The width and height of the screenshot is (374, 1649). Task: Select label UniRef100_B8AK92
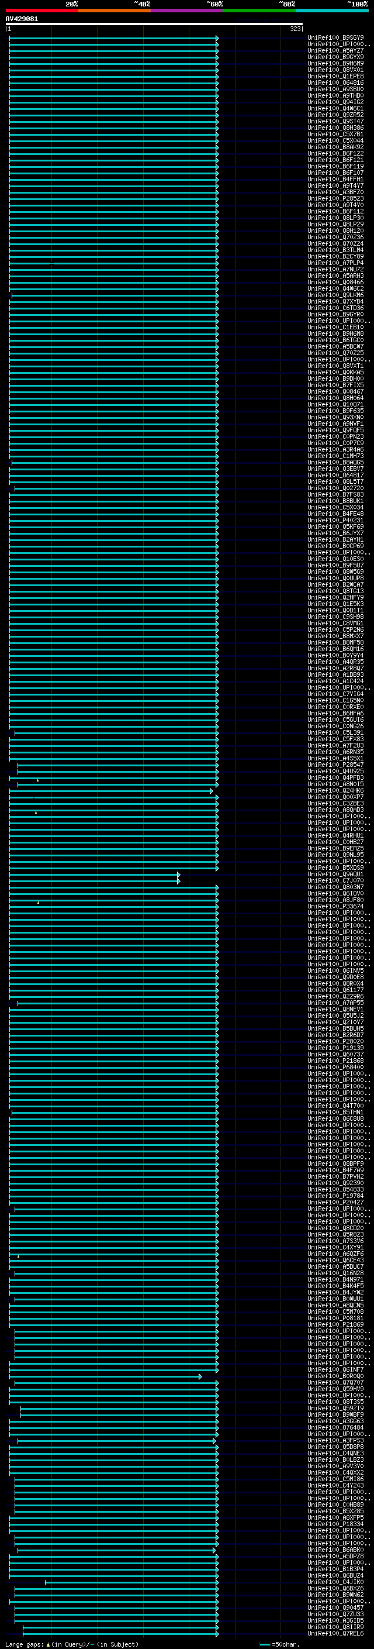pos(335,147)
